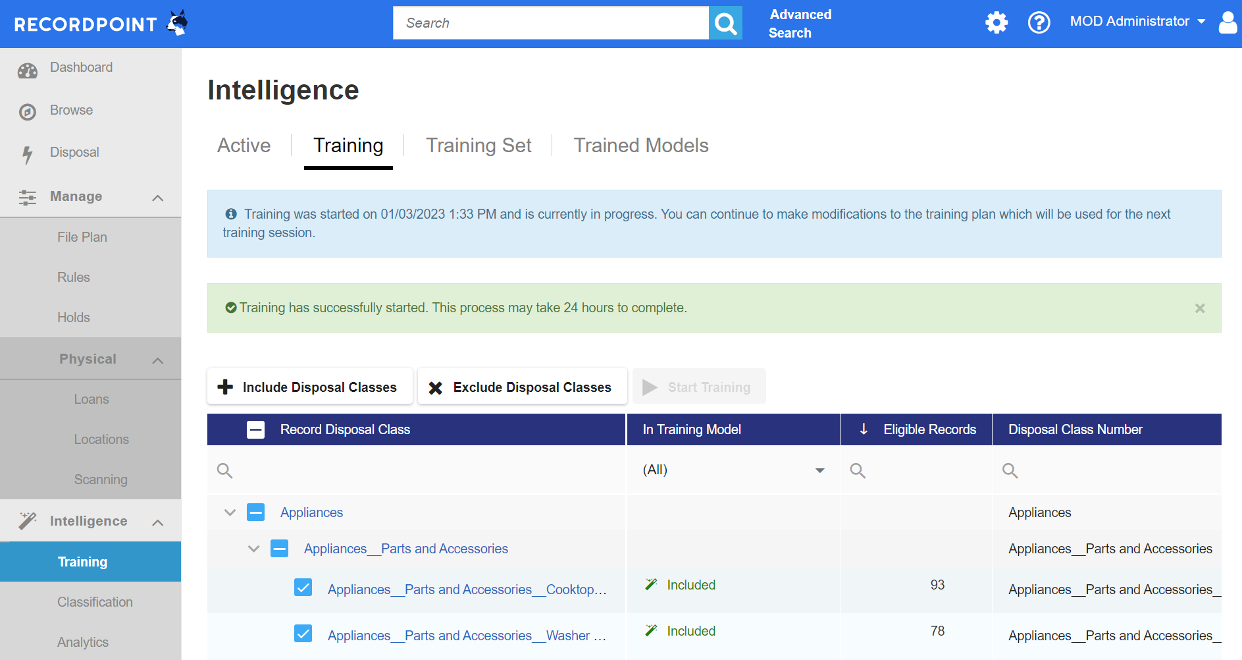Collapse the Manage section in the sidebar
The width and height of the screenshot is (1242, 660).
tap(157, 197)
